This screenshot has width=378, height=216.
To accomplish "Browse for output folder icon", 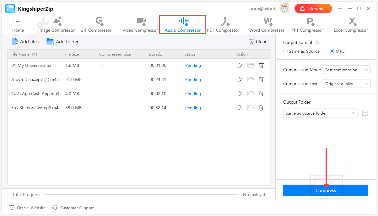I will click(365, 113).
